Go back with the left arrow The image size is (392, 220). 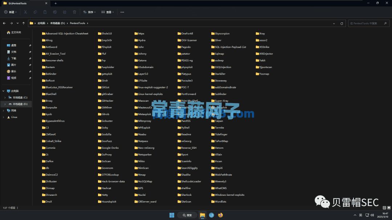click(4, 23)
